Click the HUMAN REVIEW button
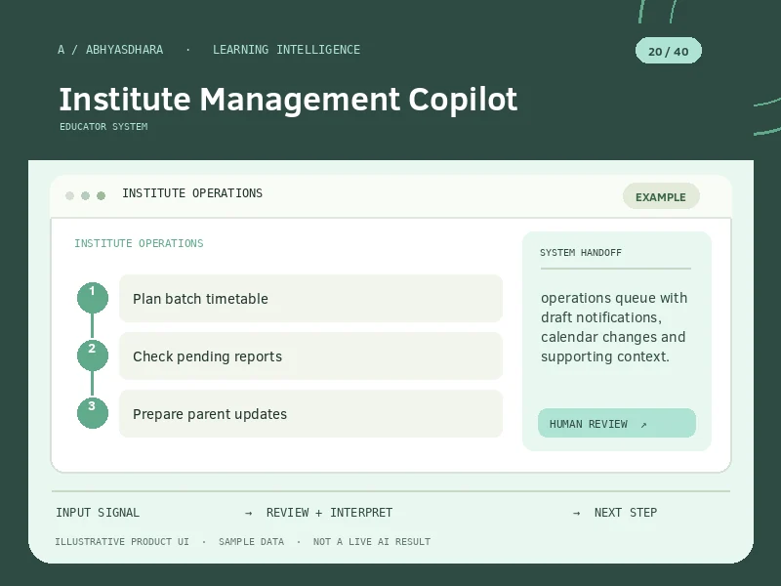Image resolution: width=781 pixels, height=586 pixels. (617, 423)
